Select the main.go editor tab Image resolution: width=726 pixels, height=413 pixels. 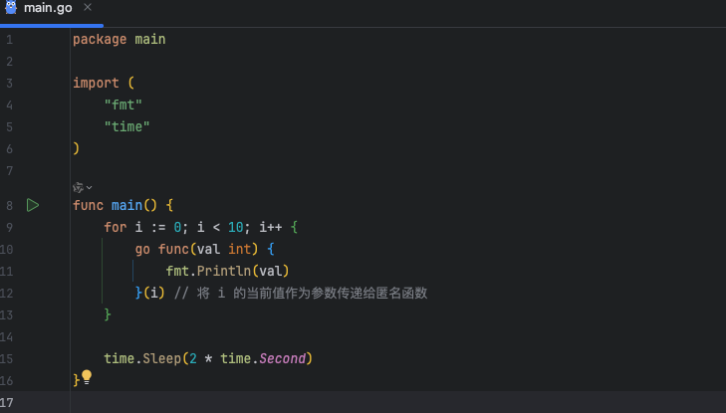(48, 8)
